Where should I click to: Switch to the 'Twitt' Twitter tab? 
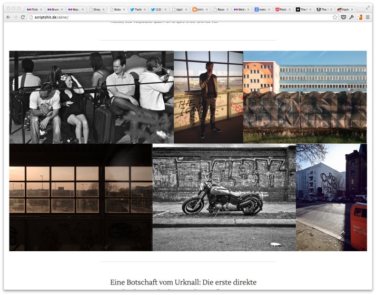click(137, 9)
